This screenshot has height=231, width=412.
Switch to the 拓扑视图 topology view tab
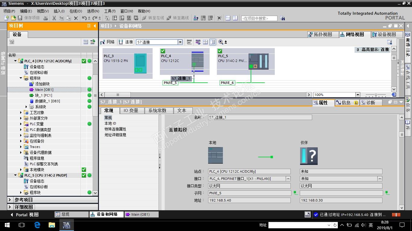click(x=323, y=35)
